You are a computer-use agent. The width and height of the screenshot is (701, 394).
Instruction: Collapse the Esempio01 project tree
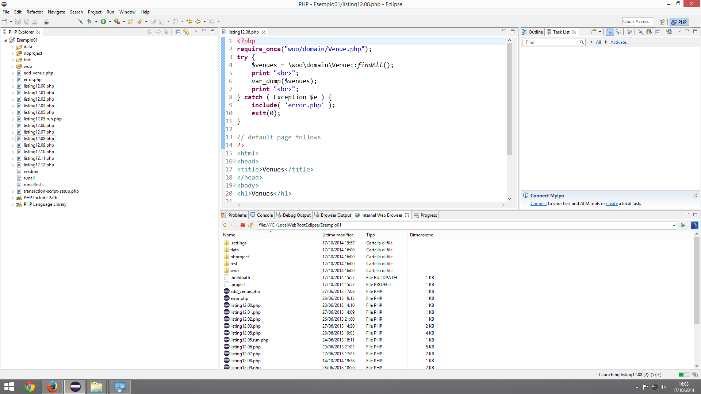click(5, 40)
